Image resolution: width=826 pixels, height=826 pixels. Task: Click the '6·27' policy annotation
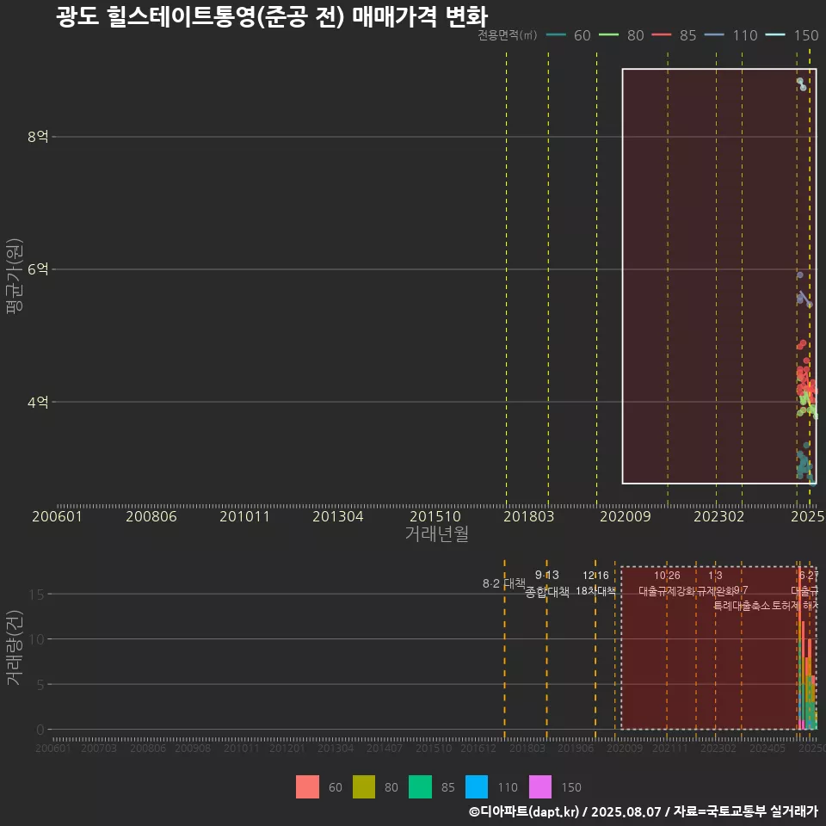809,576
